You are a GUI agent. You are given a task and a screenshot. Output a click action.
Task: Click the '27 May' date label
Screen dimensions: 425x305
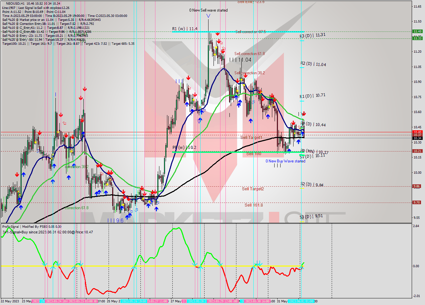(176, 301)
